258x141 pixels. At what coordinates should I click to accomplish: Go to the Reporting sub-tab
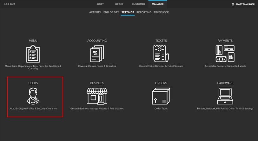point(144,12)
